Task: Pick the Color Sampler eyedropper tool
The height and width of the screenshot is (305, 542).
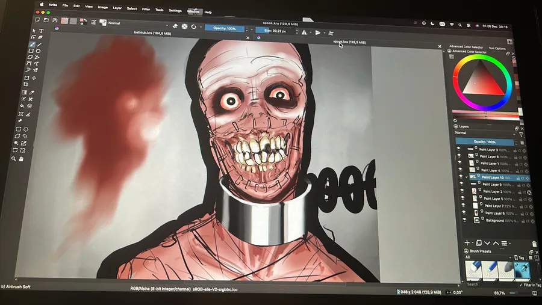Action: tap(32, 93)
